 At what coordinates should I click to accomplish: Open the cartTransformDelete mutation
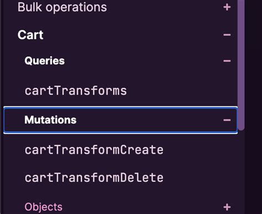[94, 178]
